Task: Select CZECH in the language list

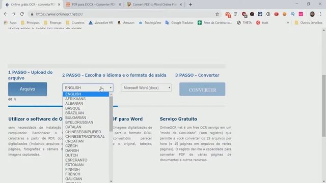Action: click(x=86, y=146)
